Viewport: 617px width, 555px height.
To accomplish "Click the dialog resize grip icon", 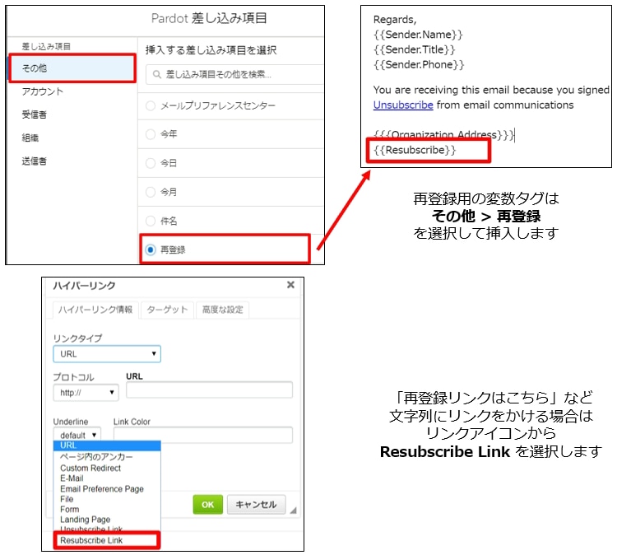I will point(293,511).
